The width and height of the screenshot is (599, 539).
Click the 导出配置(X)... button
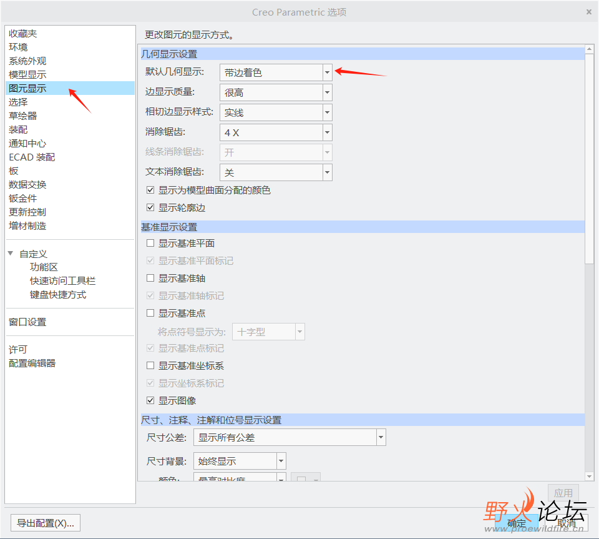(46, 523)
